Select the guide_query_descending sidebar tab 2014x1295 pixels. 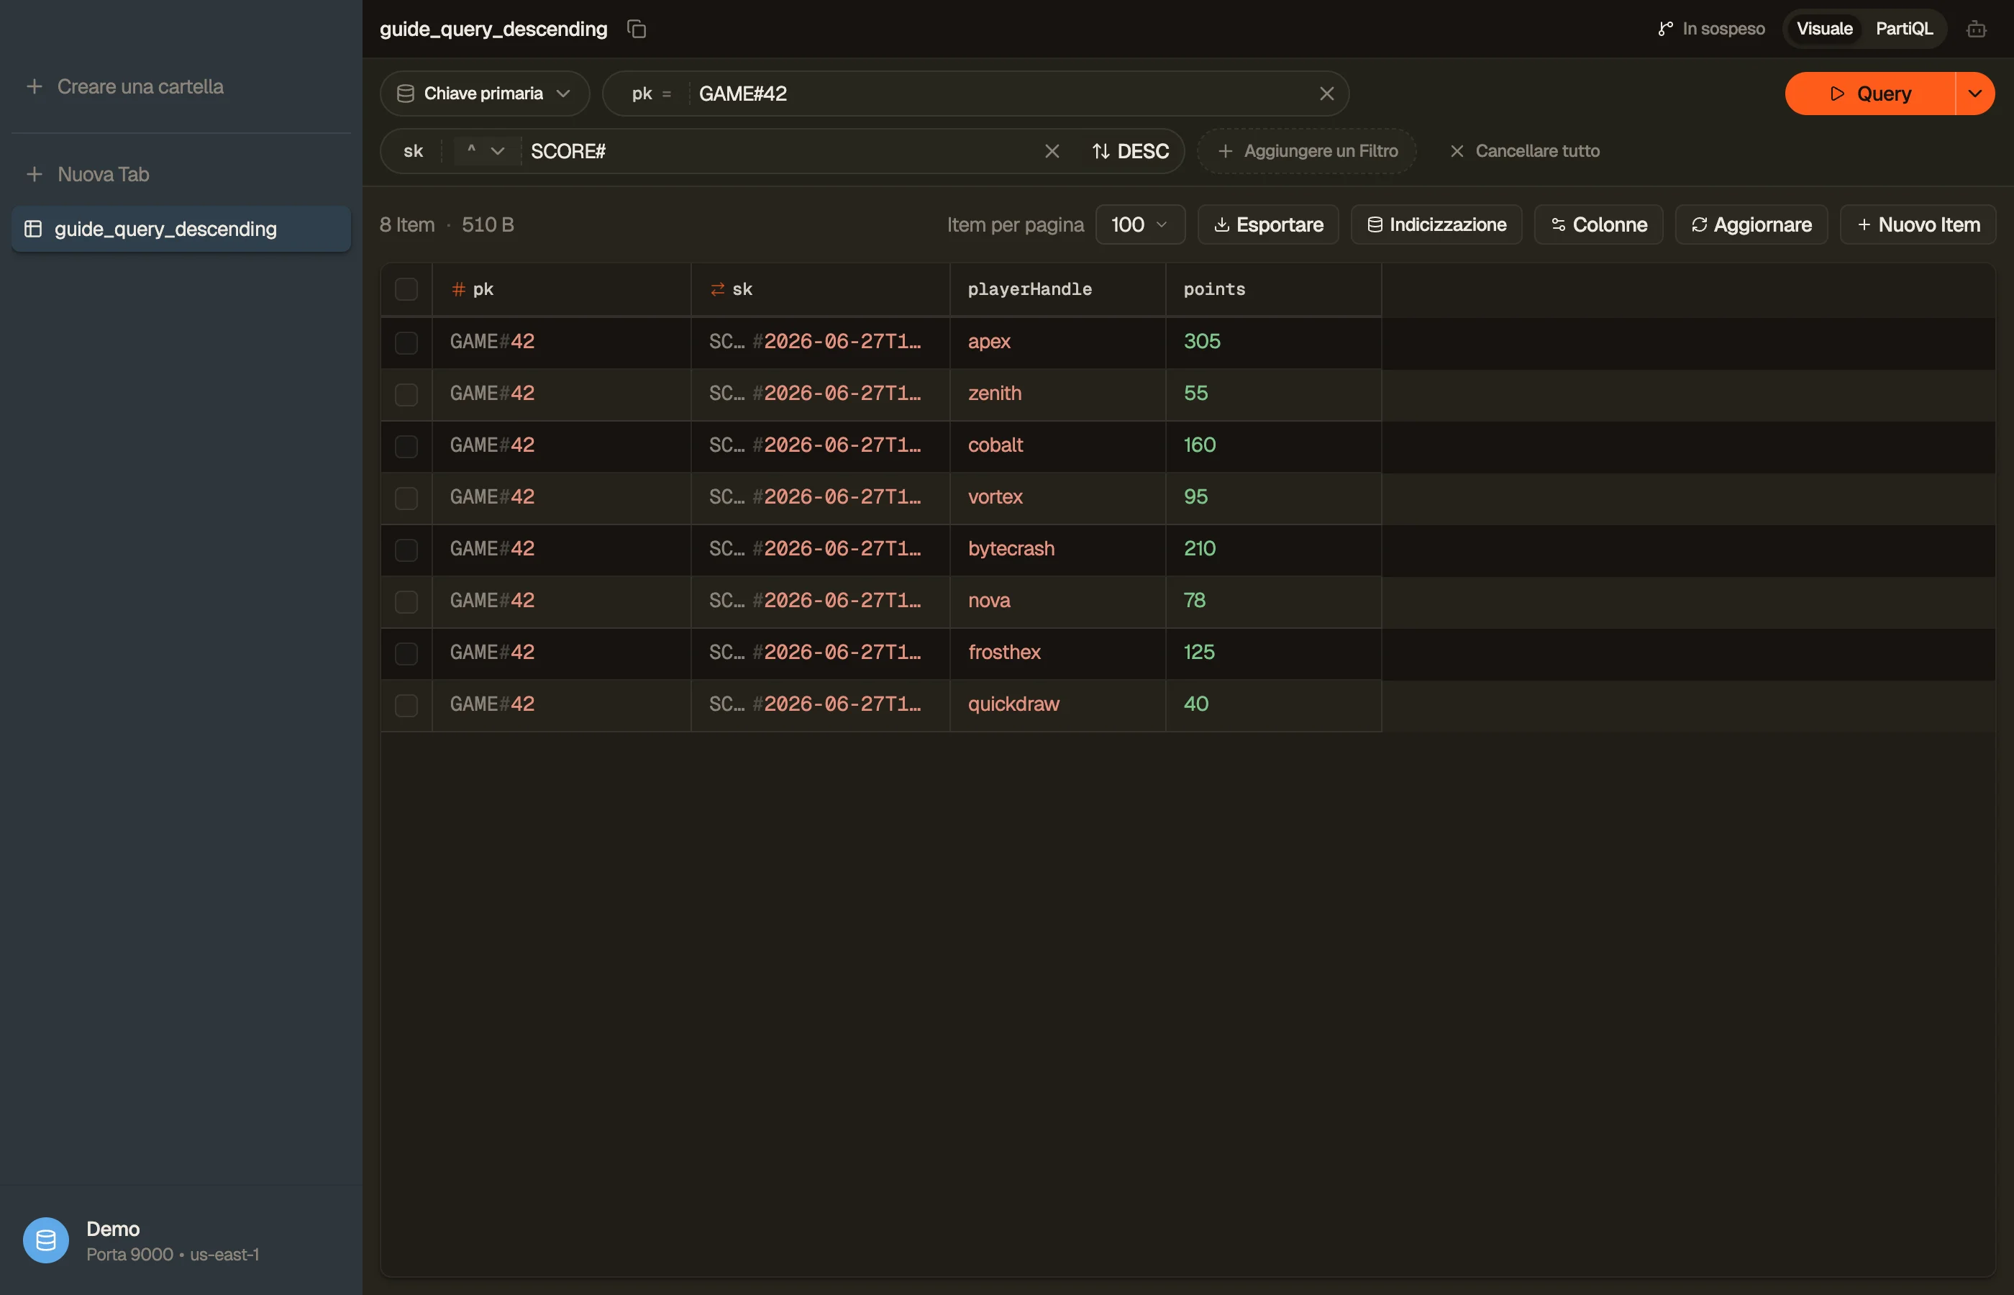[x=181, y=229]
